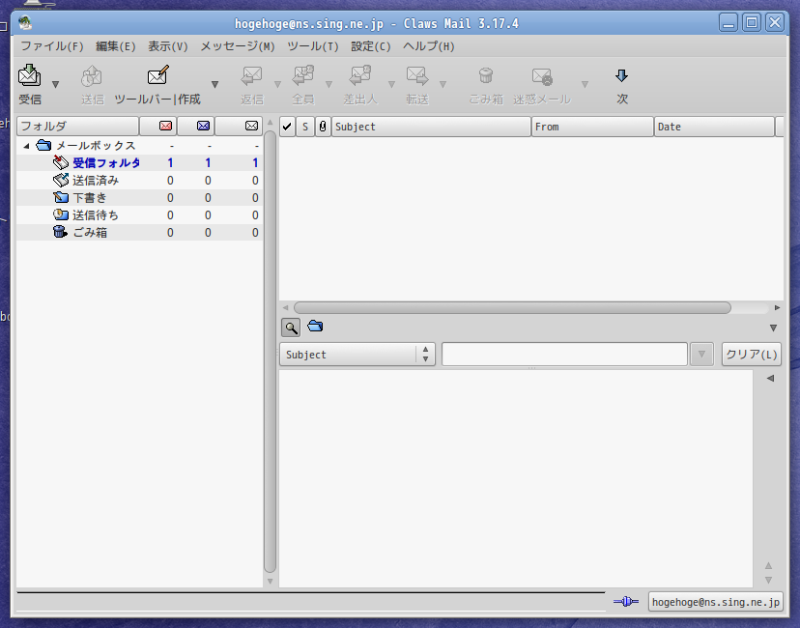Toggle the quick search magnifier button

coord(291,328)
